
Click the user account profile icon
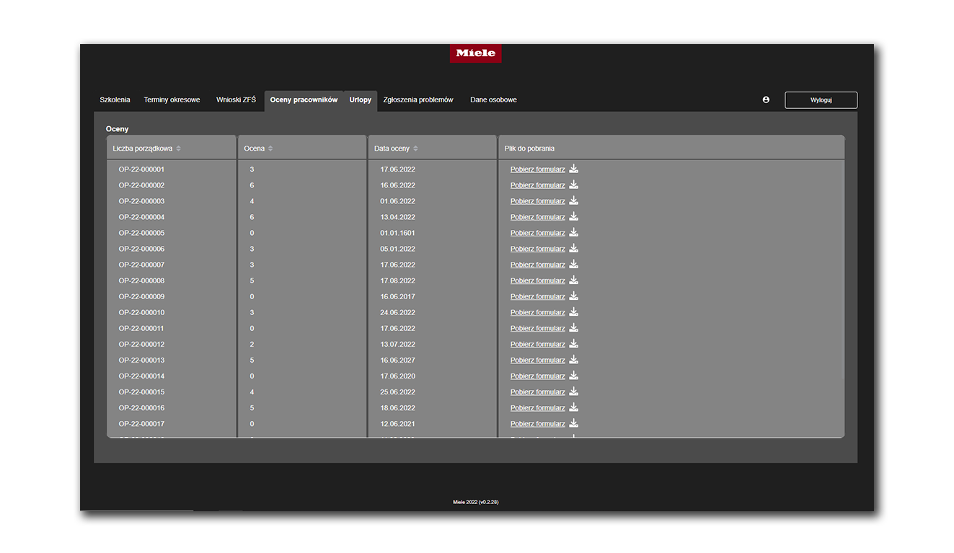click(x=766, y=99)
